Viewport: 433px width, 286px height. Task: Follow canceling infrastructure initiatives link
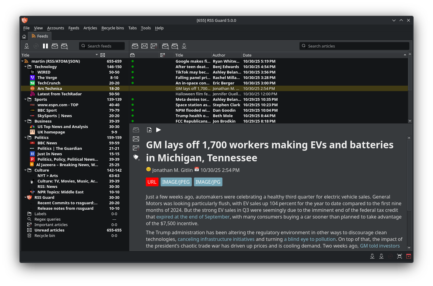tap(216, 239)
